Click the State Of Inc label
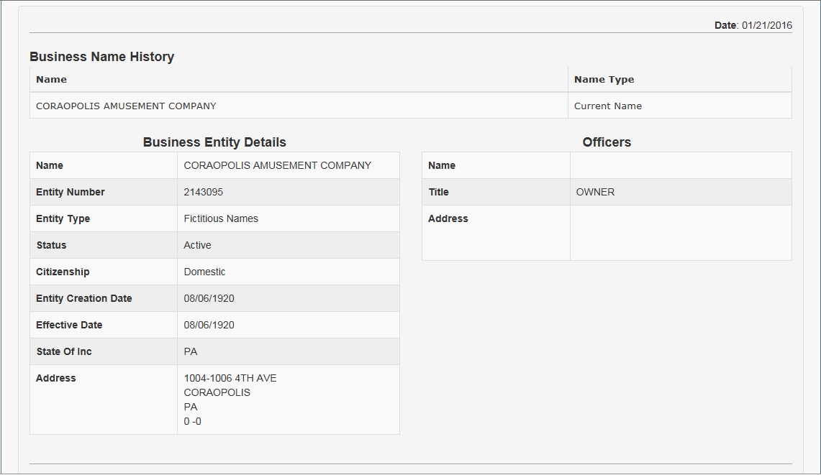This screenshot has width=821, height=475. tap(64, 351)
